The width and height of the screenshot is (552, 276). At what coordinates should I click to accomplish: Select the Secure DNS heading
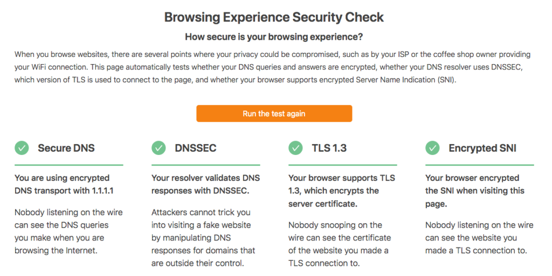point(66,148)
